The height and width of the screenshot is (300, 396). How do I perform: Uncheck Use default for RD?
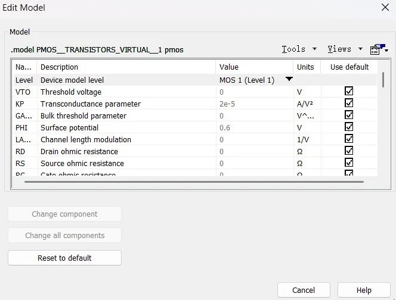[x=349, y=151]
